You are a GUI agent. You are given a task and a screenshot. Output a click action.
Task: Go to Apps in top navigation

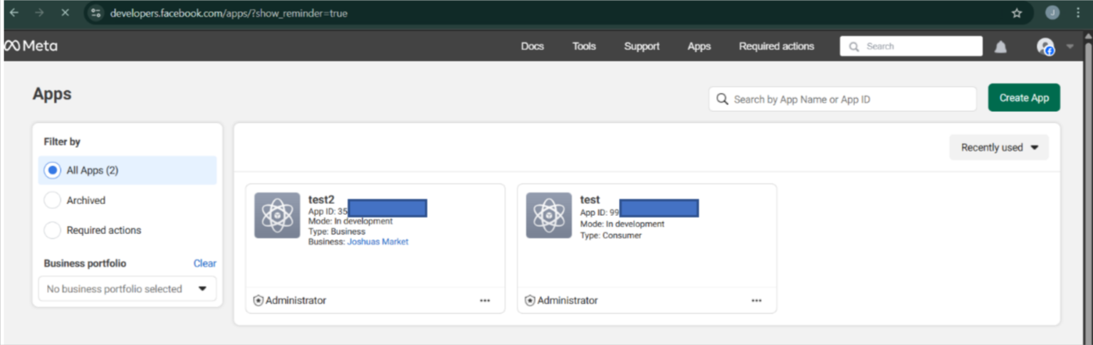click(x=699, y=46)
